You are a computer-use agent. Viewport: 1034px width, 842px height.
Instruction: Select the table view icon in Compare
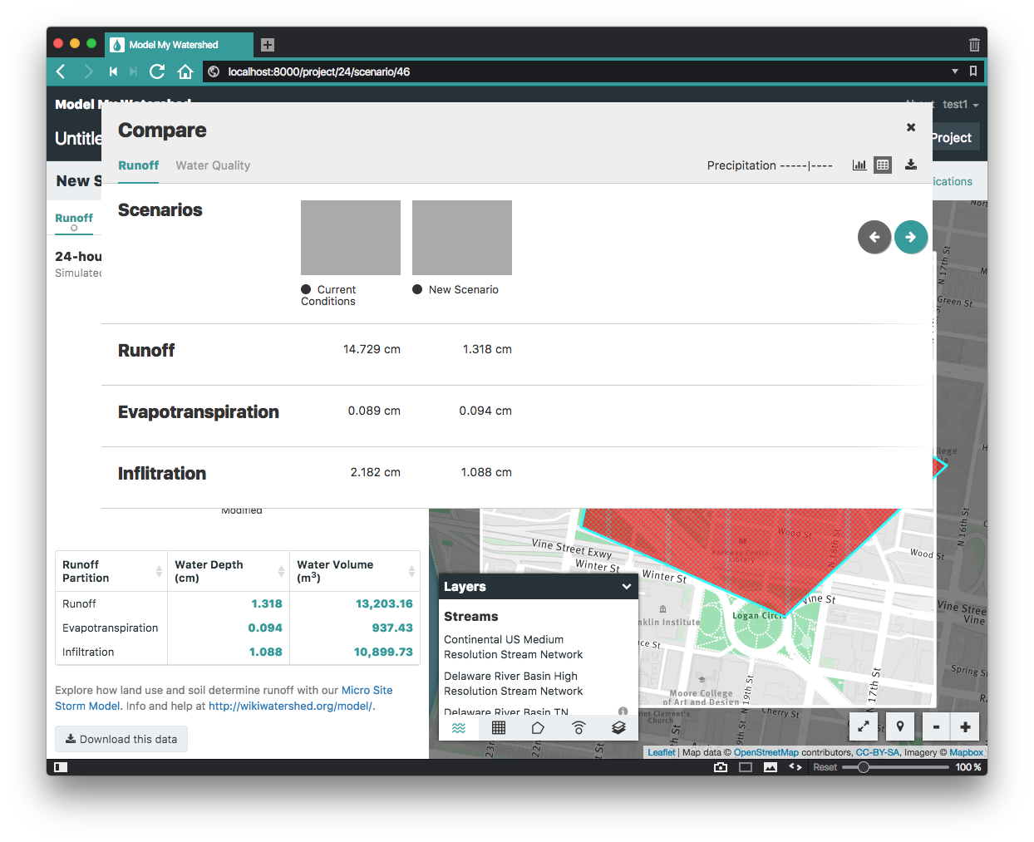tap(883, 165)
